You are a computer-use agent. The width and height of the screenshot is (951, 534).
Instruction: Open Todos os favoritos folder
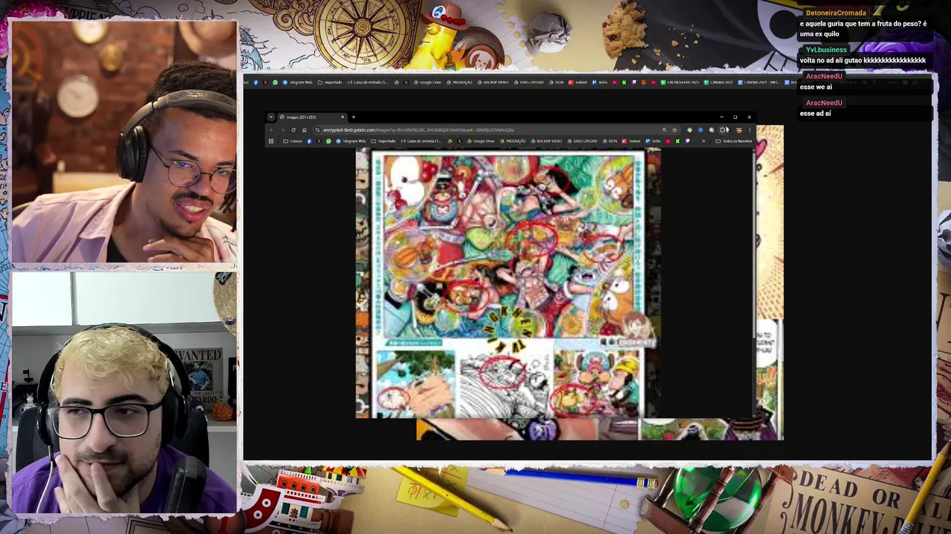733,141
